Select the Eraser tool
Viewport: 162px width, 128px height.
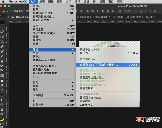pyautogui.click(x=2, y=71)
